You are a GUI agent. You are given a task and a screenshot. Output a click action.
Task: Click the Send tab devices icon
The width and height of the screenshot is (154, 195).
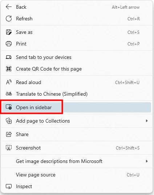(9, 57)
